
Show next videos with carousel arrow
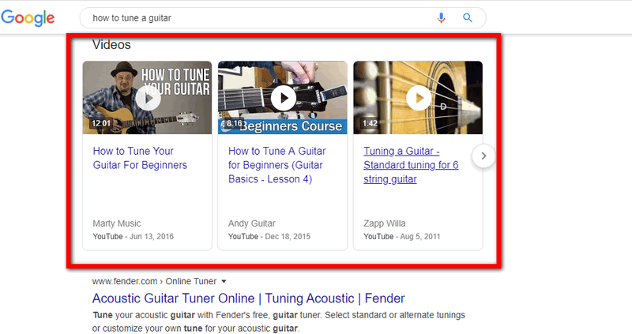coord(483,156)
